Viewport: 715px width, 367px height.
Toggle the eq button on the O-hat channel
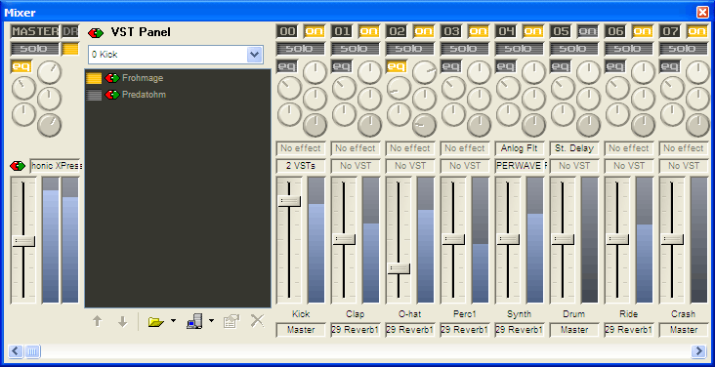coord(397,66)
